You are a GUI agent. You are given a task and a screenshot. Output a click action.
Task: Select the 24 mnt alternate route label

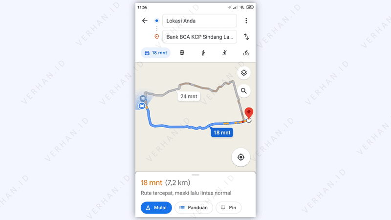pyautogui.click(x=189, y=96)
